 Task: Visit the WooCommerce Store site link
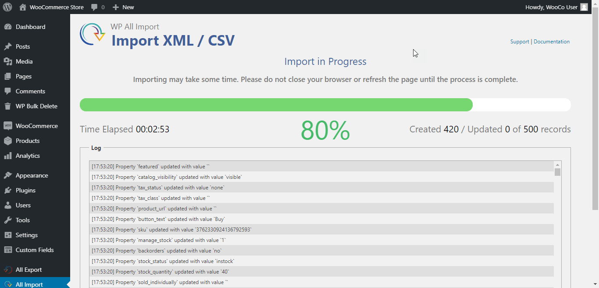pyautogui.click(x=57, y=7)
